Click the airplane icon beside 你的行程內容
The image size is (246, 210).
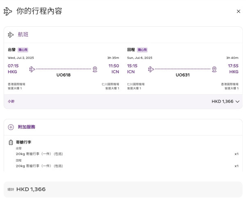click(8, 11)
